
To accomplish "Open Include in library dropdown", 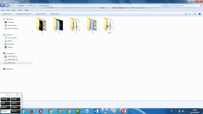I will [x=23, y=14].
